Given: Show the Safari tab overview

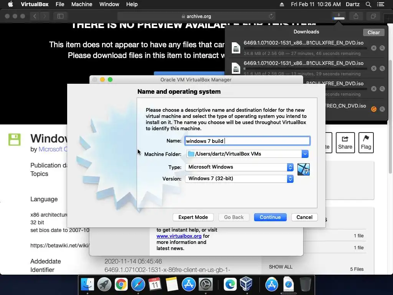Looking at the screenshot, I should pyautogui.click(x=373, y=16).
